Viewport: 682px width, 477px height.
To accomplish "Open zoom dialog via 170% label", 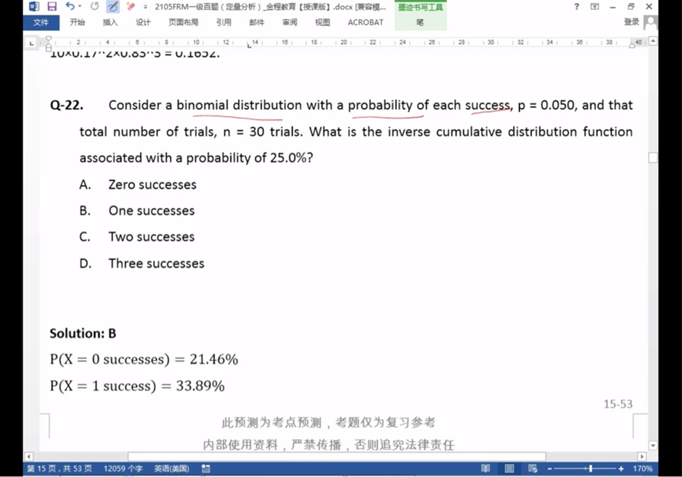I will 643,469.
